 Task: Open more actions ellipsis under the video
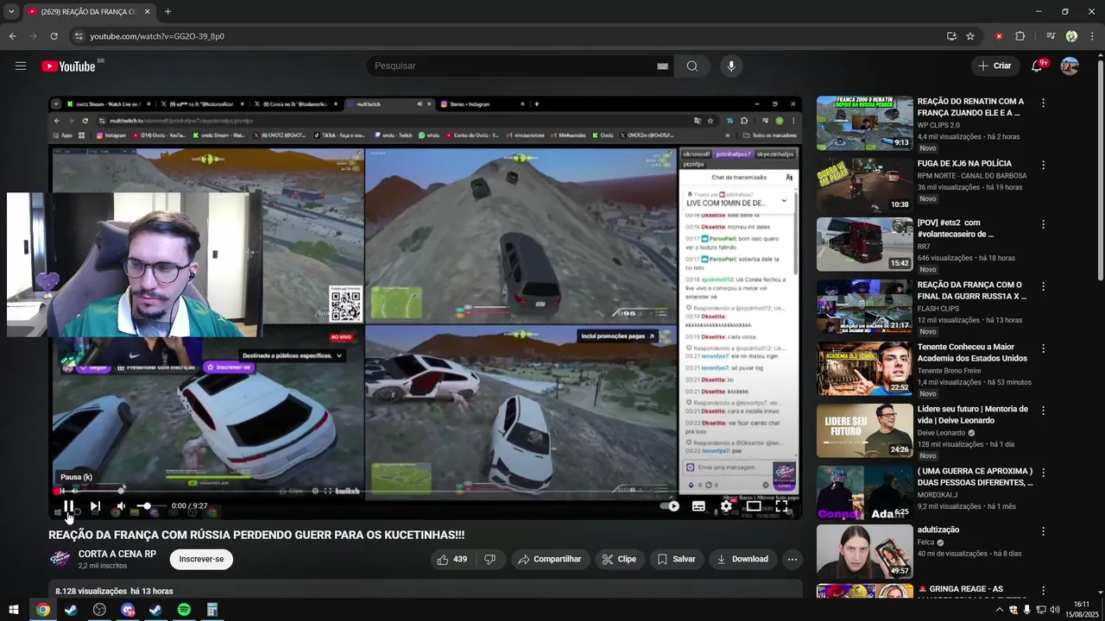(792, 559)
